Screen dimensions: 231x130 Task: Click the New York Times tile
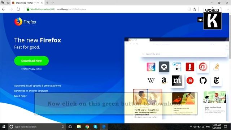(216, 81)
